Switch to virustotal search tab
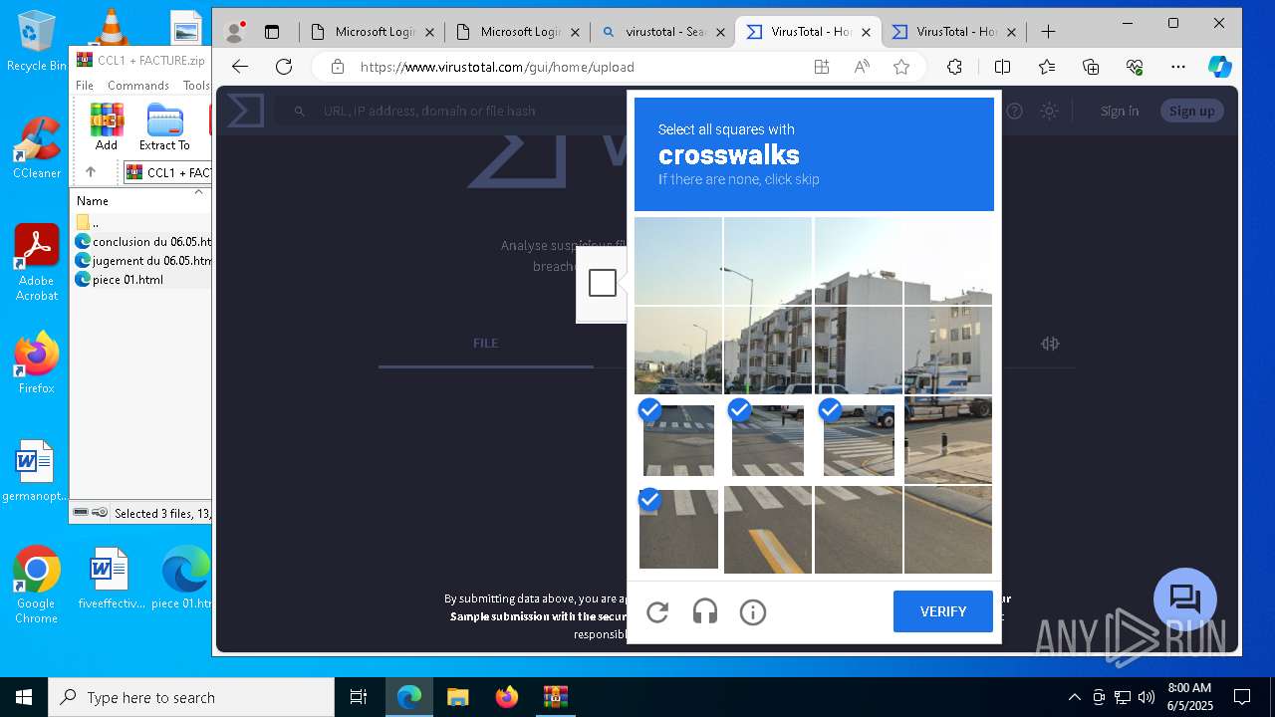 (663, 32)
